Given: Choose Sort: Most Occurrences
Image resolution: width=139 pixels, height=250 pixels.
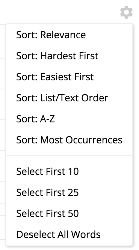Looking at the screenshot, I should point(69,140).
